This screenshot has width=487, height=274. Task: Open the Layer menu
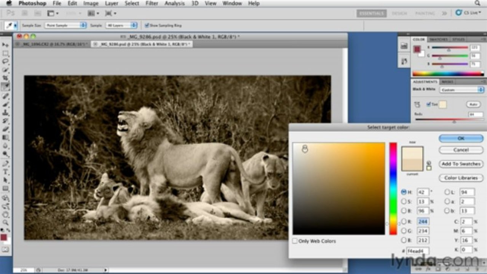tap(112, 3)
